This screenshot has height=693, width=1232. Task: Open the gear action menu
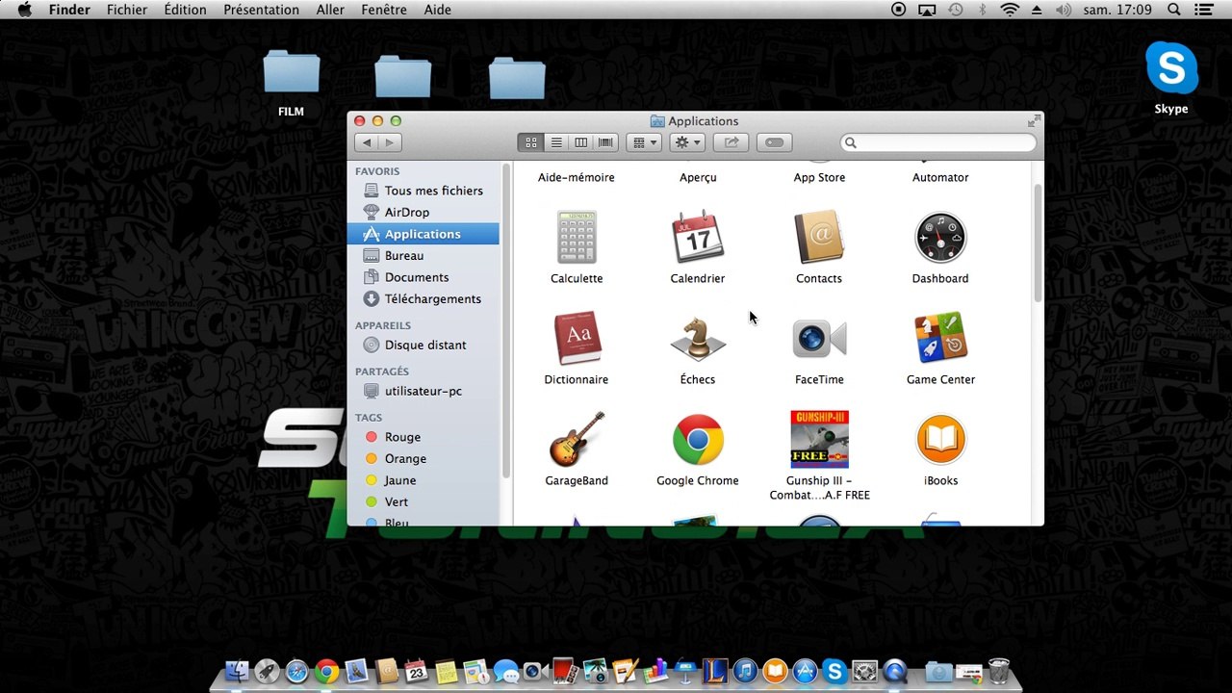[x=687, y=142]
